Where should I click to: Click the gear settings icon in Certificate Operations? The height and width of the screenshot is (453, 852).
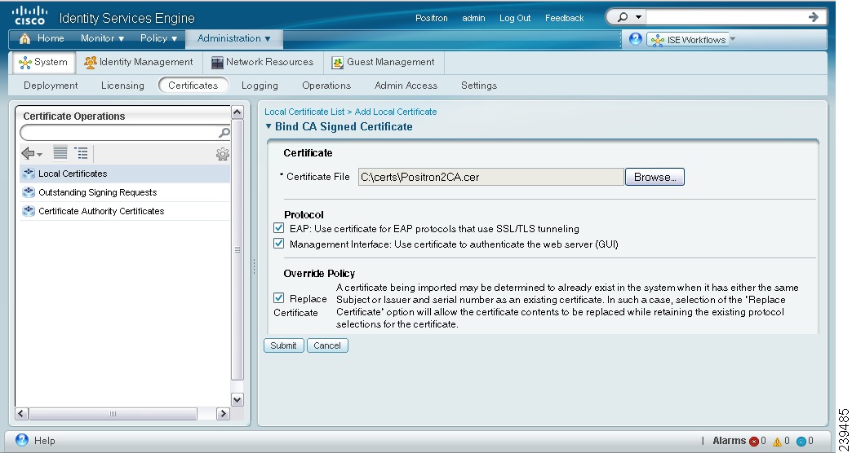coord(222,154)
